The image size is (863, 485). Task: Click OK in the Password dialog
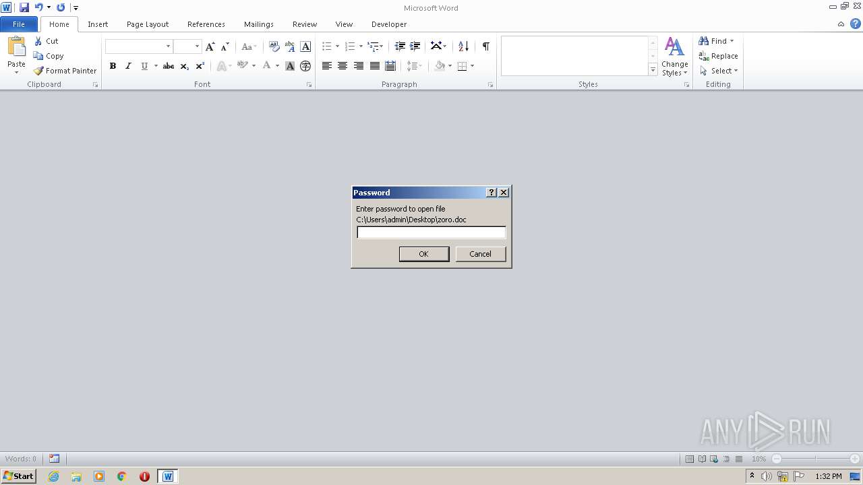click(423, 254)
